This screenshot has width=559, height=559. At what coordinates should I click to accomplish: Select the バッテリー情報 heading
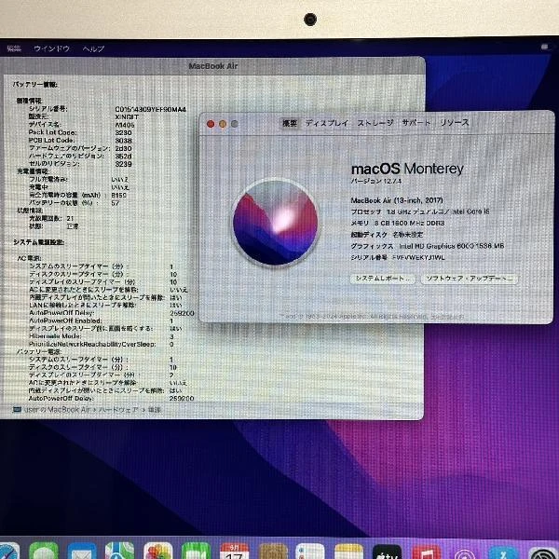pos(35,85)
